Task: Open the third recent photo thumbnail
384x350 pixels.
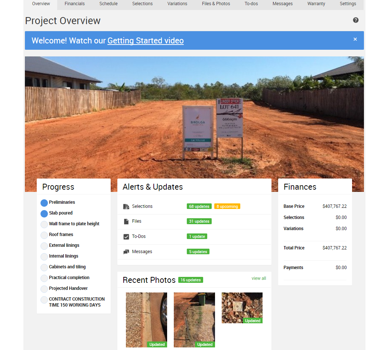Action: click(x=242, y=307)
